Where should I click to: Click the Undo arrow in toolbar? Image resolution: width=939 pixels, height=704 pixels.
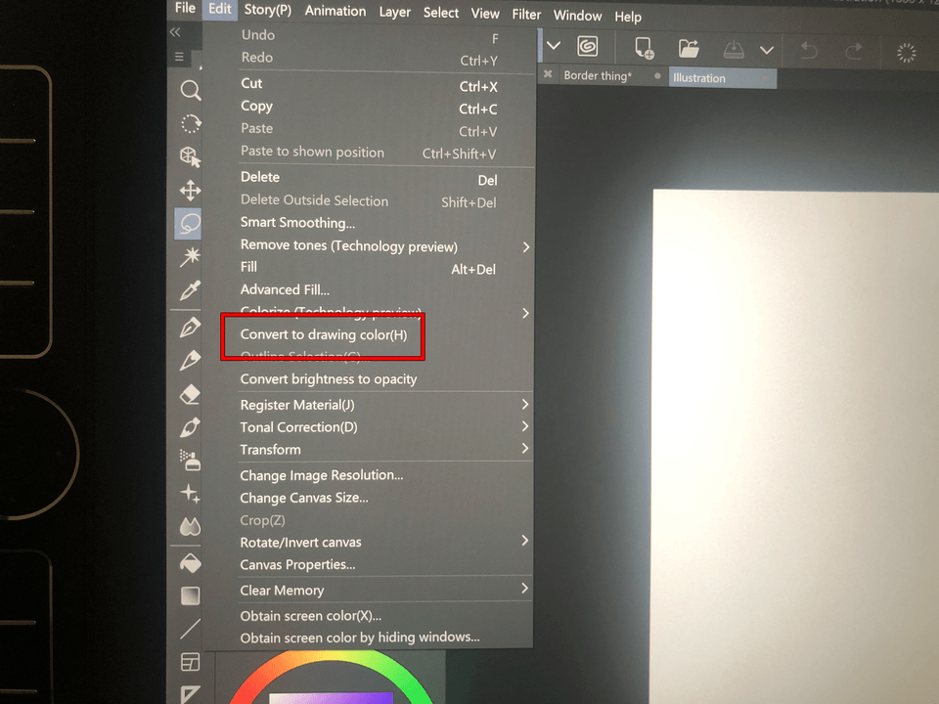(x=809, y=51)
